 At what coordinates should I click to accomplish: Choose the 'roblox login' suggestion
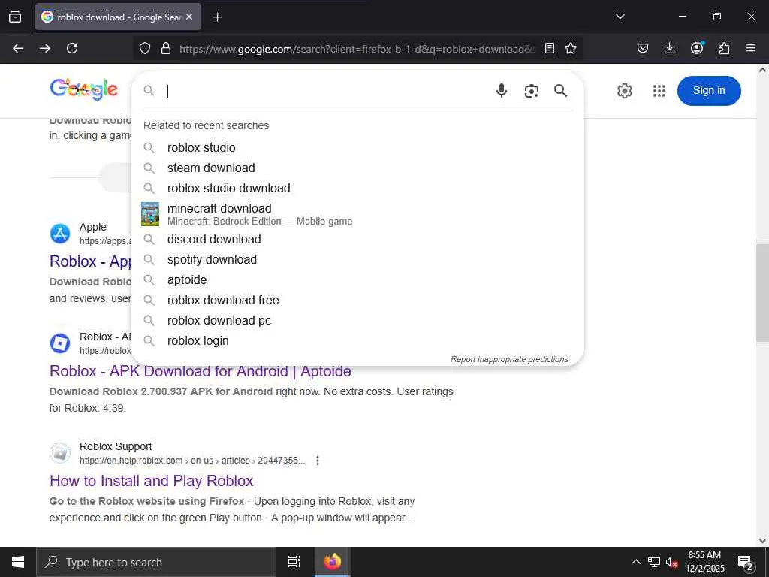[357, 340]
